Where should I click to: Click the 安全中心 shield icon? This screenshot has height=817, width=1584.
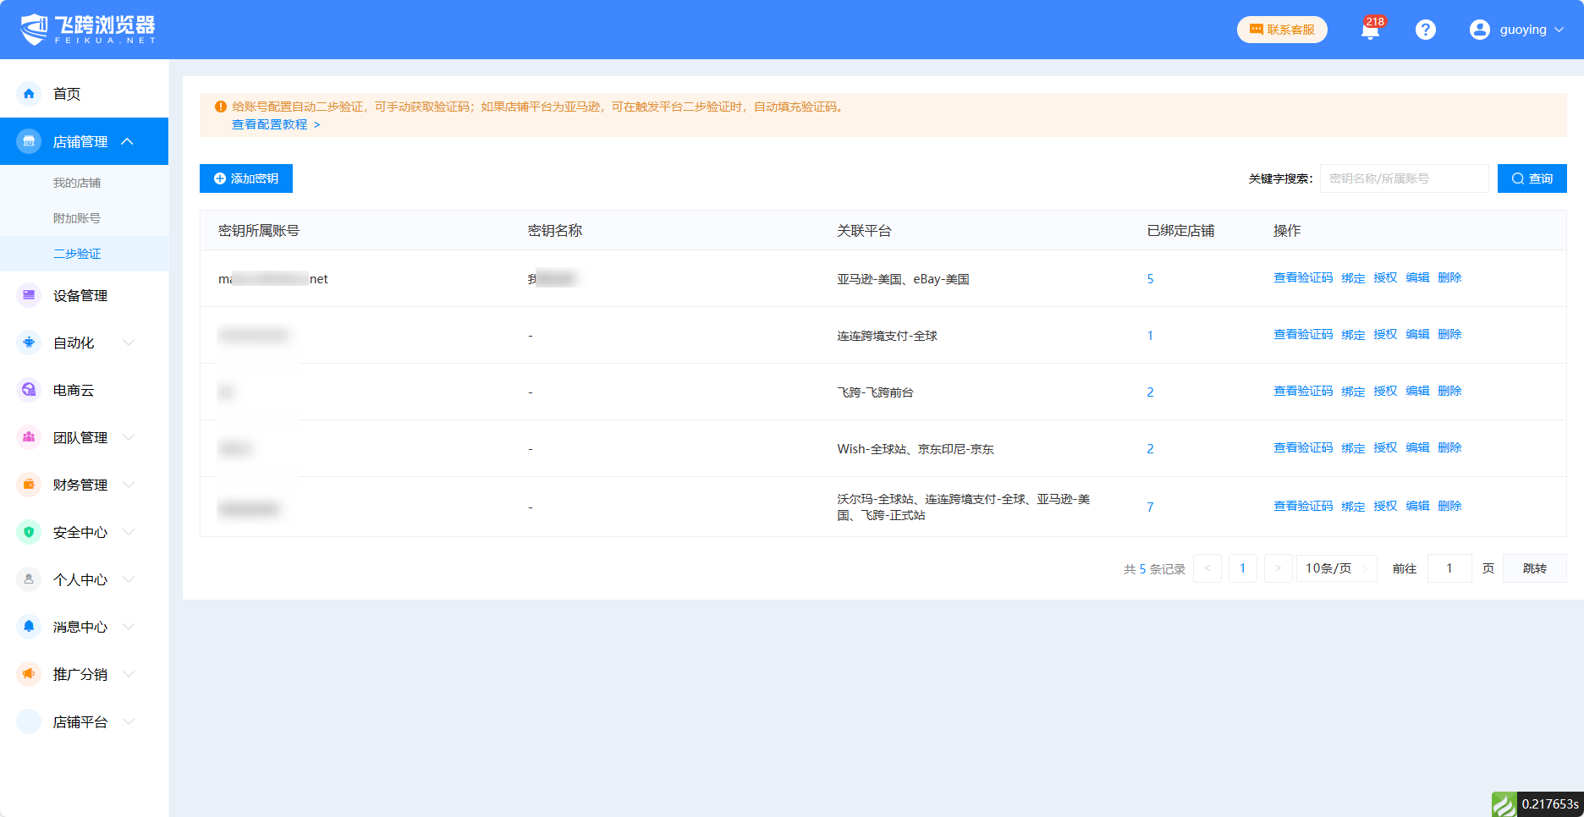coord(29,532)
